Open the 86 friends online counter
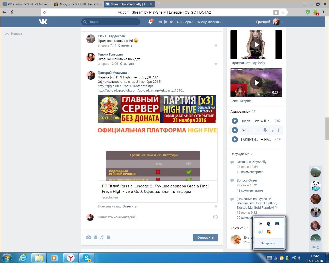Viewport: 329px width, 263px height. (x=316, y=247)
